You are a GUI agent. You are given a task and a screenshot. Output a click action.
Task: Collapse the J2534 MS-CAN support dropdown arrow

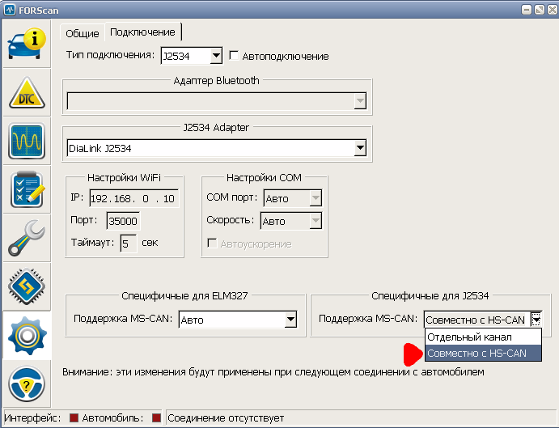tap(536, 320)
